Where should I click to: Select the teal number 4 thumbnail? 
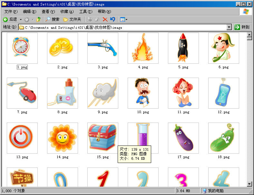224,177
